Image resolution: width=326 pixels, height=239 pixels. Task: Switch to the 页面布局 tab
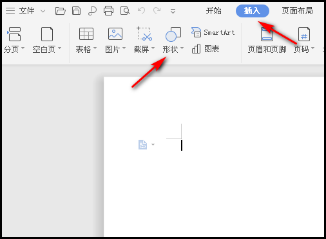297,11
